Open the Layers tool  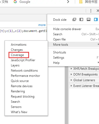coord(26,65)
